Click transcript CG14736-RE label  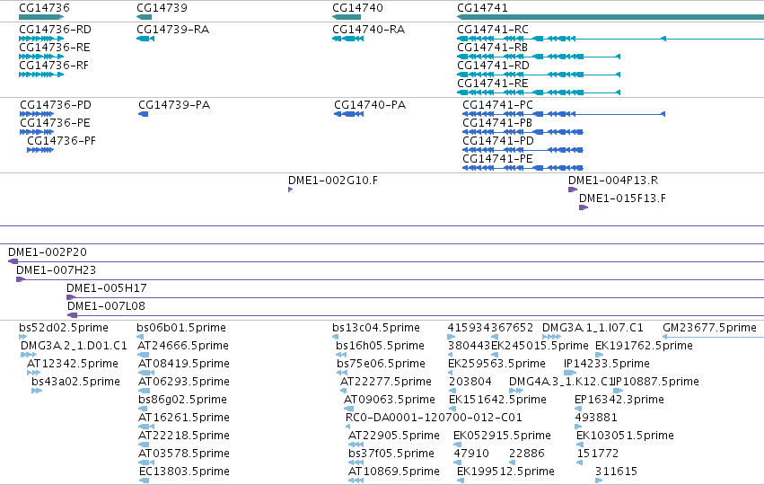point(55,48)
